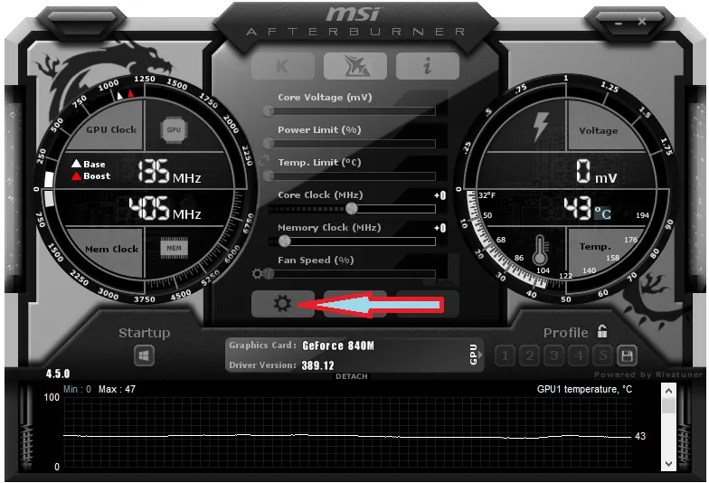The width and height of the screenshot is (709, 483).
Task: Click the MEM chip icon in clock gauge
Action: point(174,248)
